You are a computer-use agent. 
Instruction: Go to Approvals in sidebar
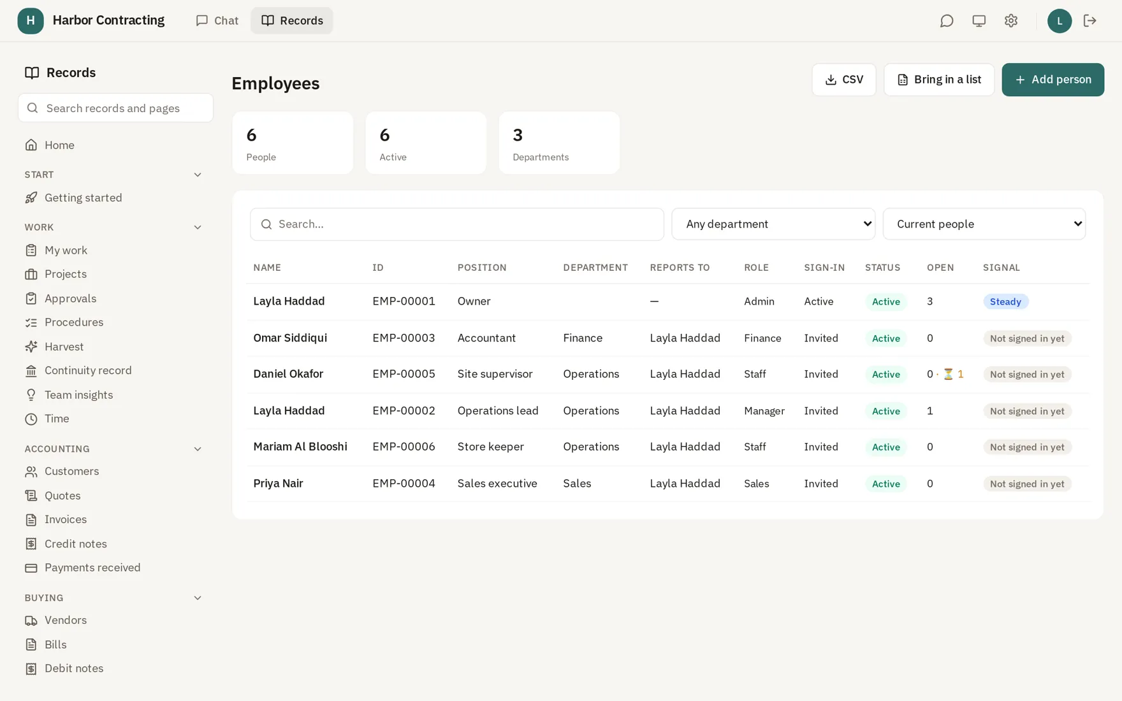[115, 298]
